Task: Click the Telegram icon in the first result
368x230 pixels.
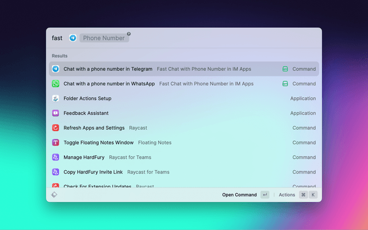Action: [56, 69]
